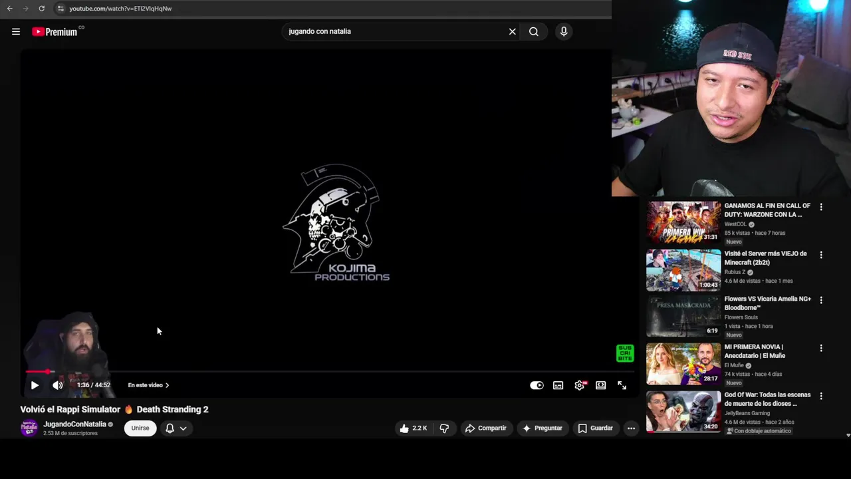Open options for the God Of War video
Viewport: 851px width, 479px height.
[821, 396]
